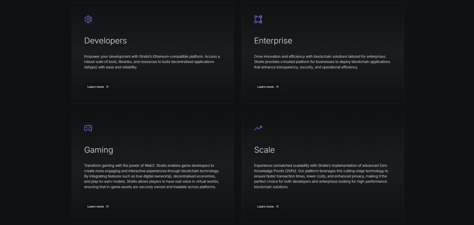Select the Gaming card heading
This screenshot has height=225, width=474.
[x=99, y=150]
